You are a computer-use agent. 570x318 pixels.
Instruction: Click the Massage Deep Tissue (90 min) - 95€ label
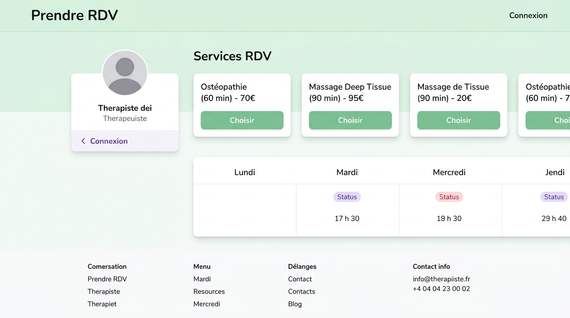350,92
